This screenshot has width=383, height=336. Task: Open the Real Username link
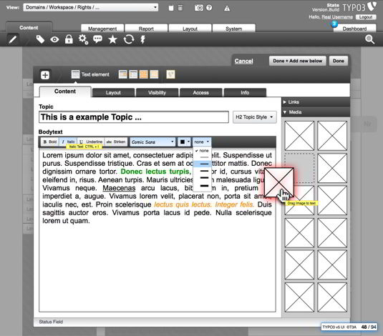[x=337, y=17]
